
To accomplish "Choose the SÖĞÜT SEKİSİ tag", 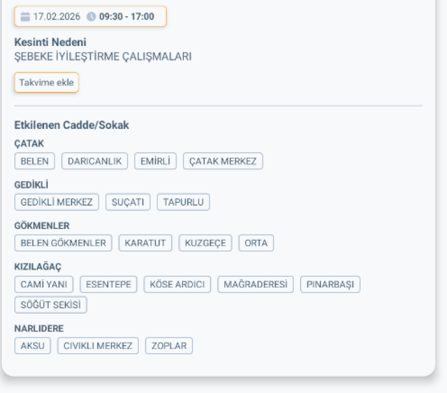I will [x=51, y=305].
